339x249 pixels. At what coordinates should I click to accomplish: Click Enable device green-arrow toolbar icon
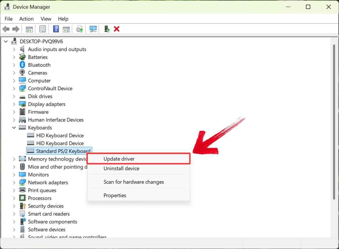point(107,29)
